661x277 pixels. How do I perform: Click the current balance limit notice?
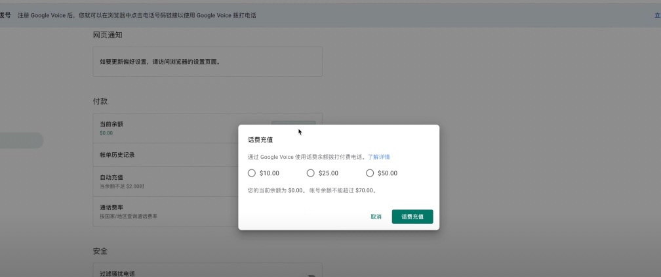(x=312, y=190)
